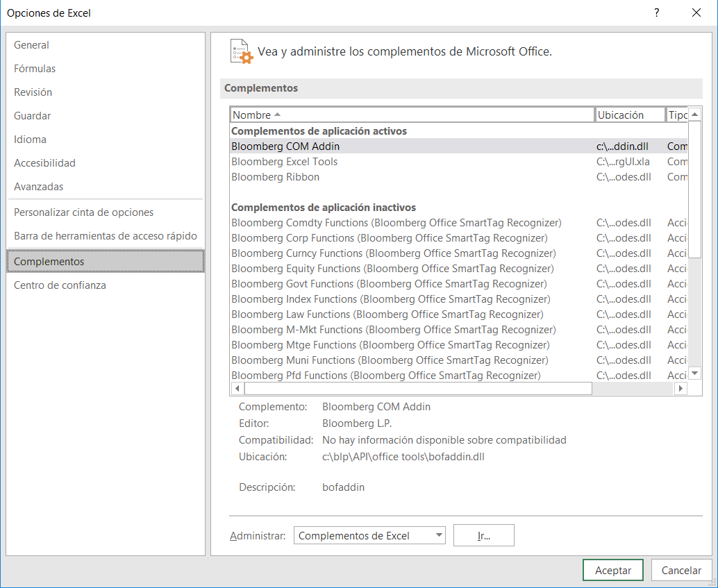The width and height of the screenshot is (718, 588).
Task: Select Bloomberg Muni Functions row
Action: [x=458, y=360]
